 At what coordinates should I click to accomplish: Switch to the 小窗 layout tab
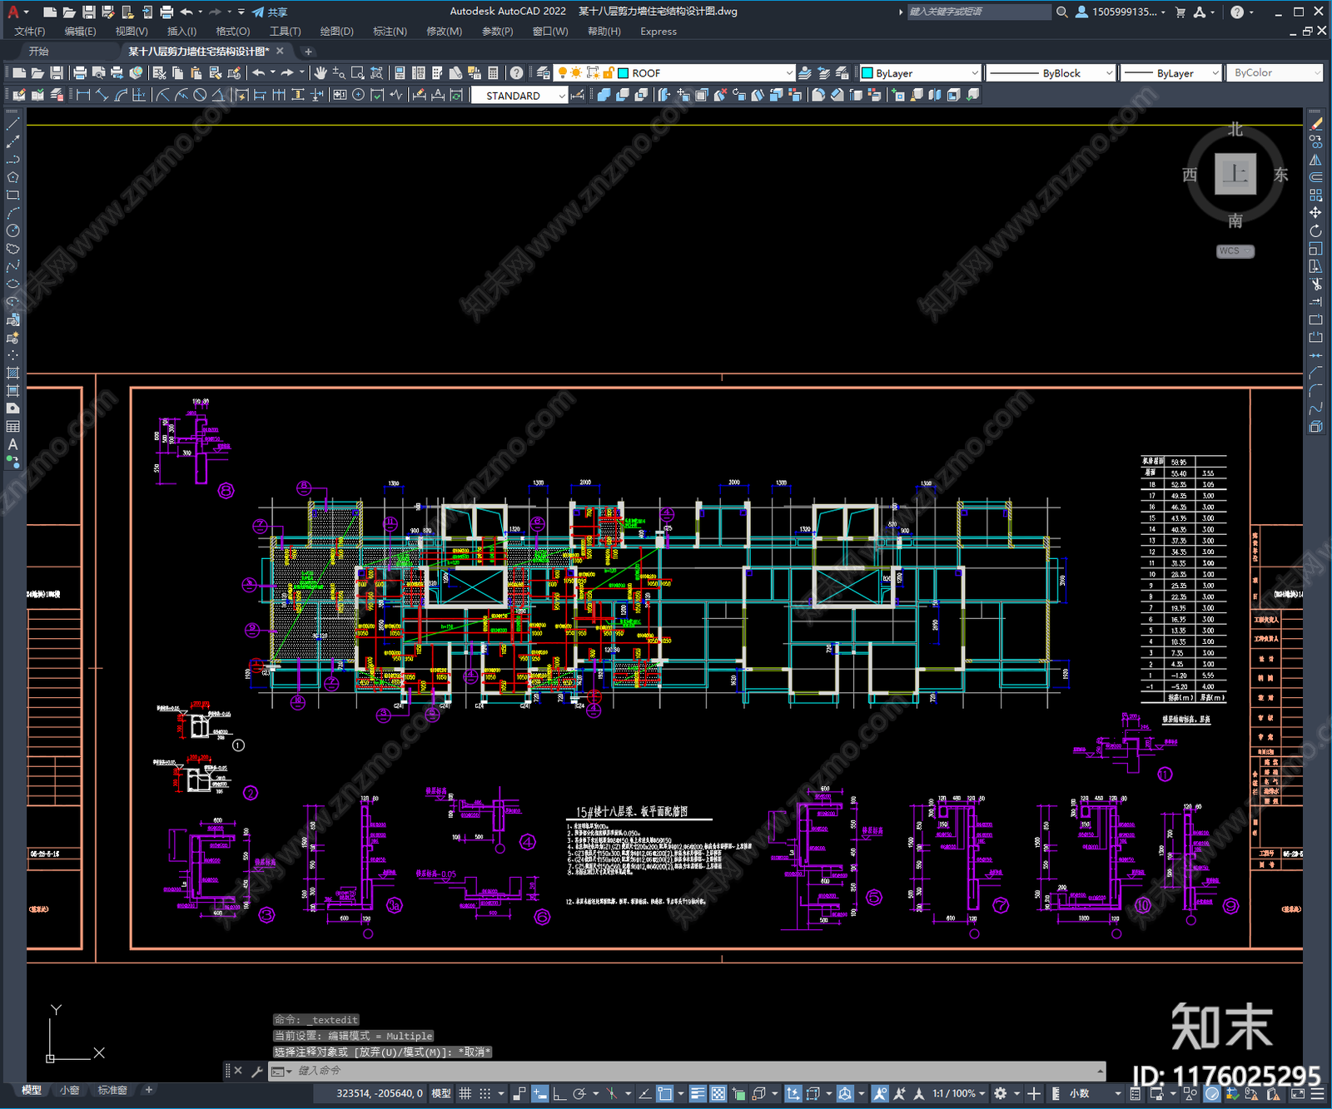(x=70, y=1090)
